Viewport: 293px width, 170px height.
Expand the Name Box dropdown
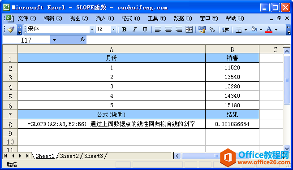pyautogui.click(x=54, y=40)
